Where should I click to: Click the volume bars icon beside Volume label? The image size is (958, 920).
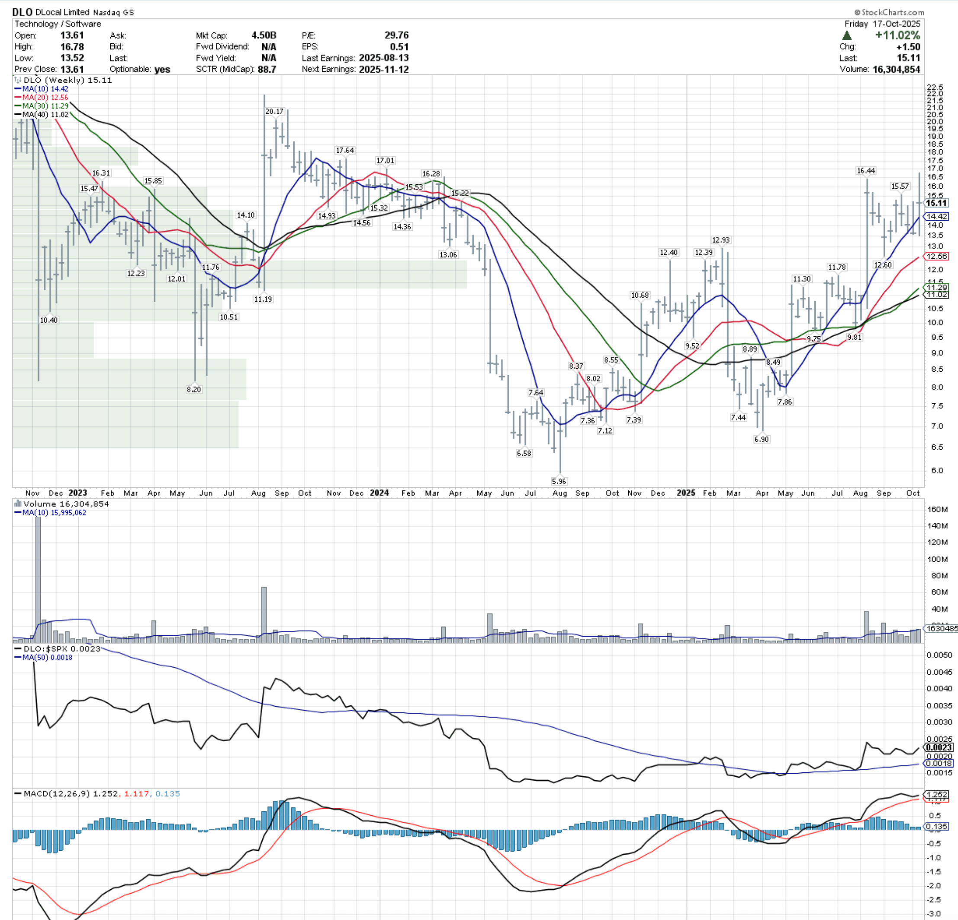pos(18,504)
